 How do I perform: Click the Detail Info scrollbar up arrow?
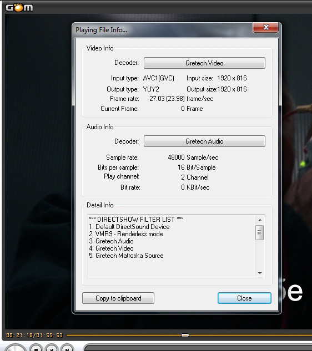tap(260, 220)
